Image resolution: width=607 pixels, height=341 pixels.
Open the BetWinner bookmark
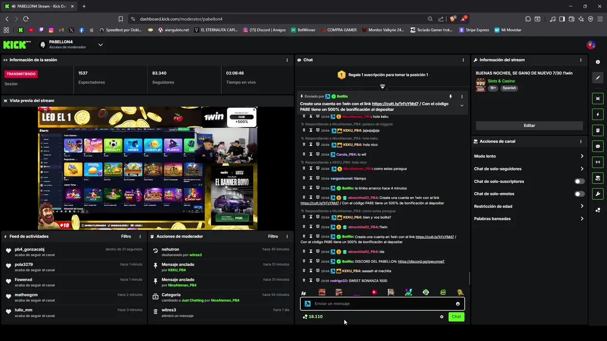pyautogui.click(x=303, y=30)
